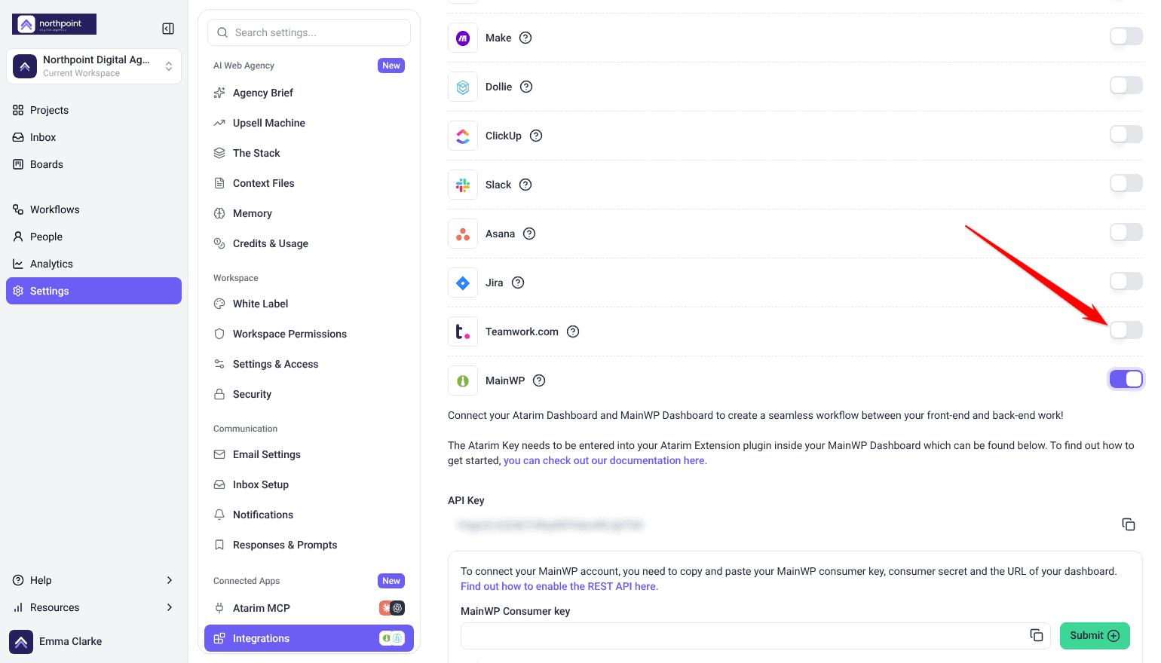
Task: Click the Jira help question-mark icon
Action: [518, 283]
